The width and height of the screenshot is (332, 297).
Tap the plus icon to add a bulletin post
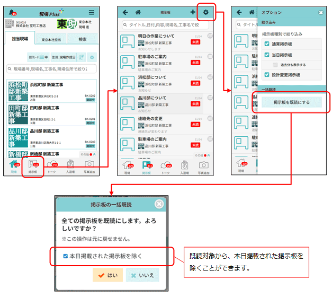(192, 12)
